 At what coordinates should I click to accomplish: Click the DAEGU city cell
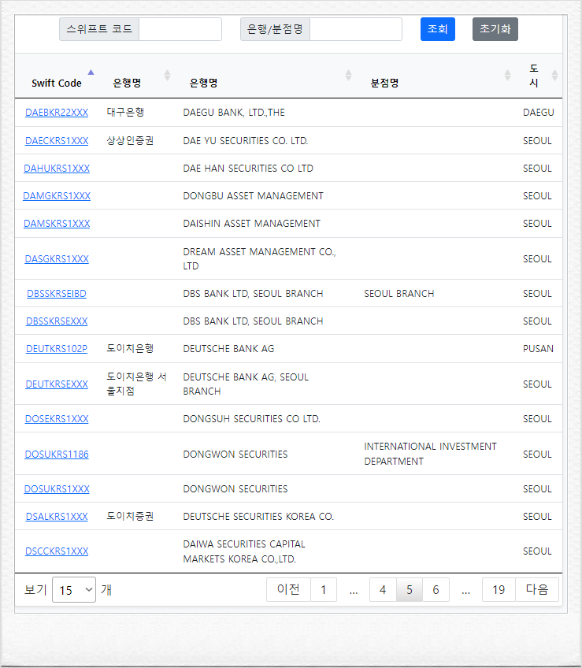539,113
